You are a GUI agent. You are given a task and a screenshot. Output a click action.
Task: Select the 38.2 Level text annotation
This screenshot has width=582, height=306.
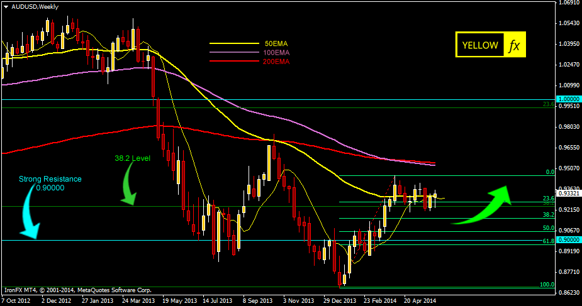(x=132, y=158)
